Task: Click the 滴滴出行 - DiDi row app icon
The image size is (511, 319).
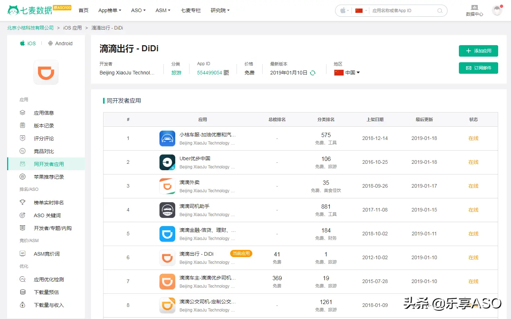Action: click(167, 258)
